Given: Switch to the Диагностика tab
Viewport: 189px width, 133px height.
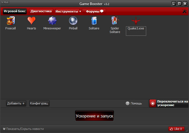Looking at the screenshot, I should point(41,11).
